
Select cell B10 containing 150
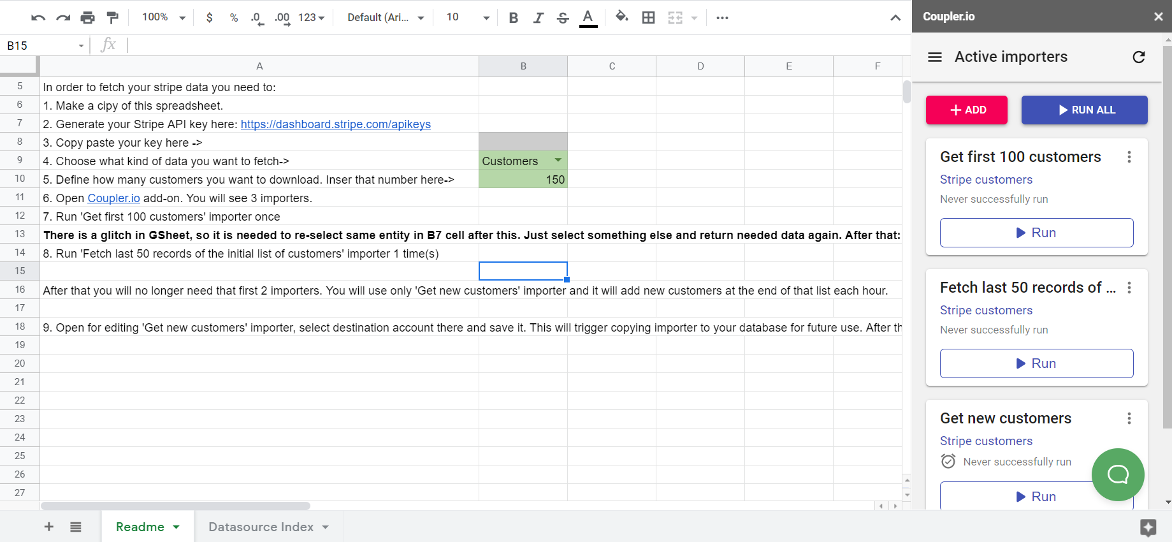523,180
